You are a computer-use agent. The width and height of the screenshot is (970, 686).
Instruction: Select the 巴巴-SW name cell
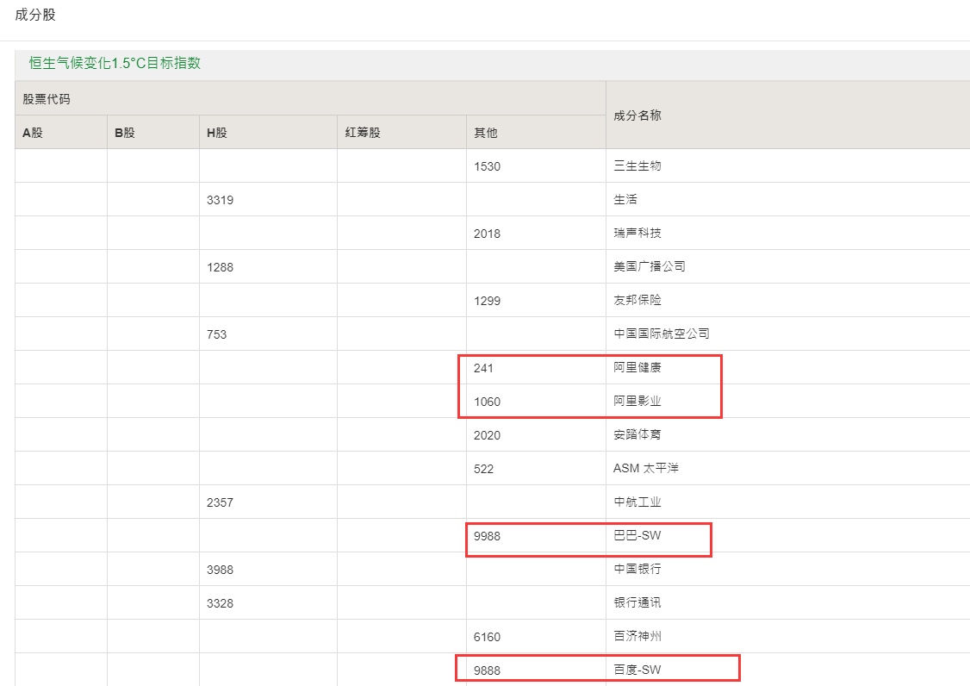[637, 535]
